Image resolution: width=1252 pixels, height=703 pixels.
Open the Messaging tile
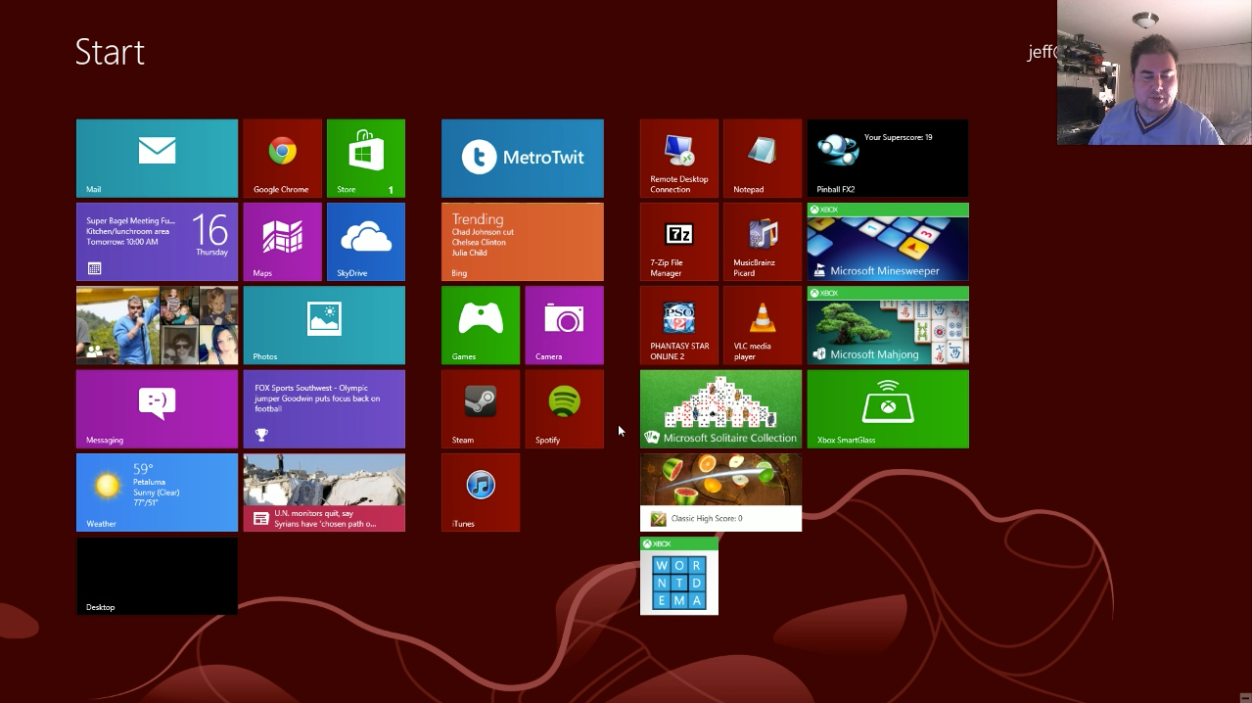click(157, 409)
